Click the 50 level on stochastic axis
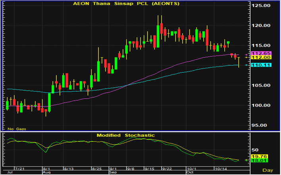 click(255, 150)
